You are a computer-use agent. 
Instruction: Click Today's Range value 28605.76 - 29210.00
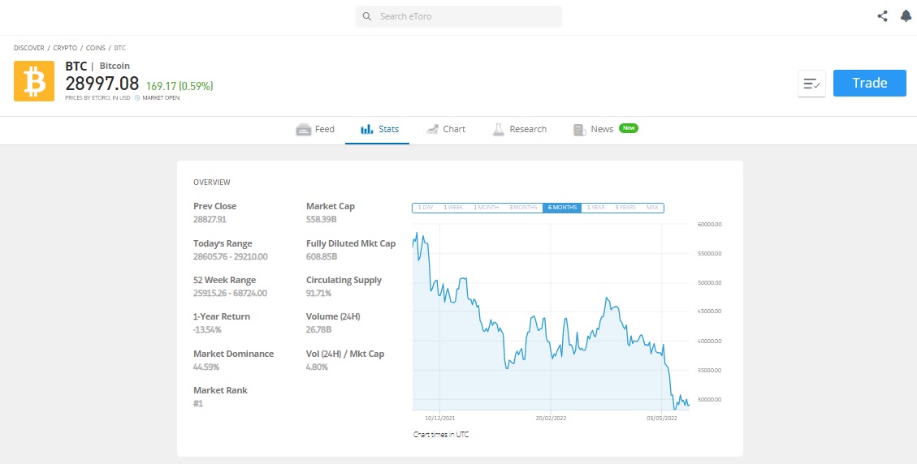click(231, 256)
